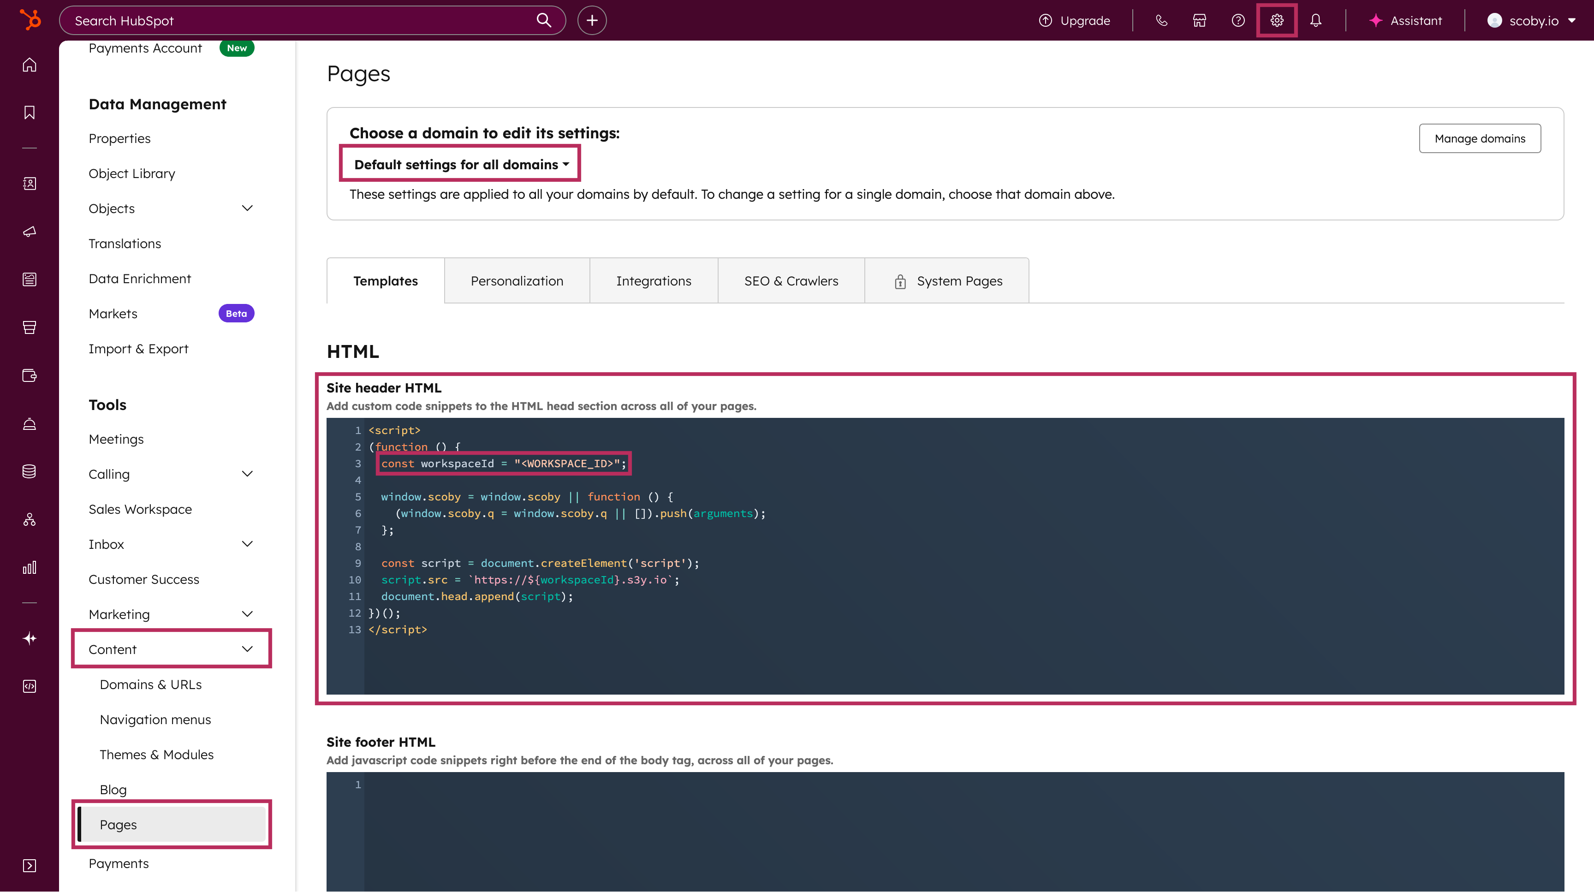Open Default settings for all domains dropdown

tap(460, 165)
